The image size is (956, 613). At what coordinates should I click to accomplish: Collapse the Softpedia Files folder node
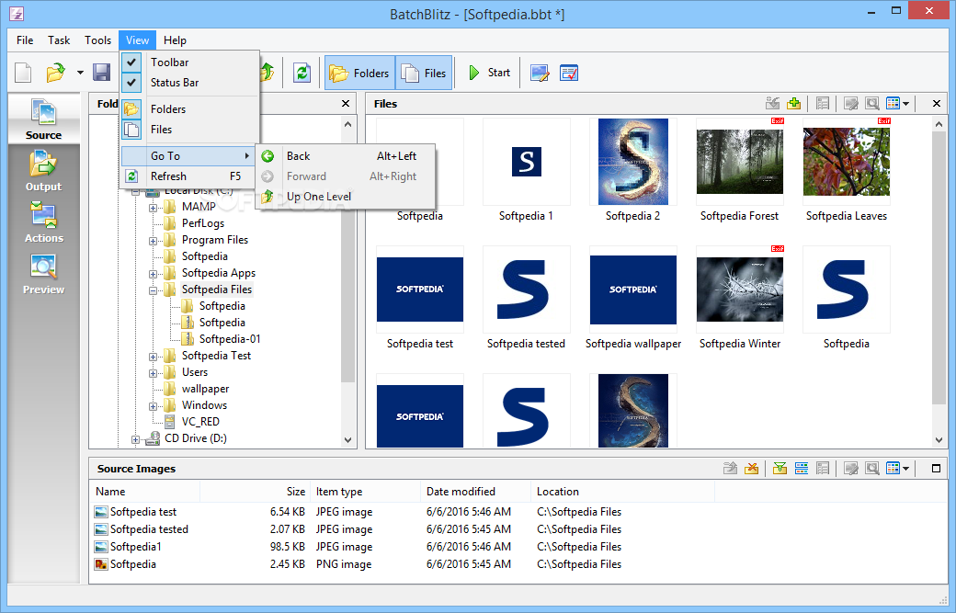click(x=153, y=290)
